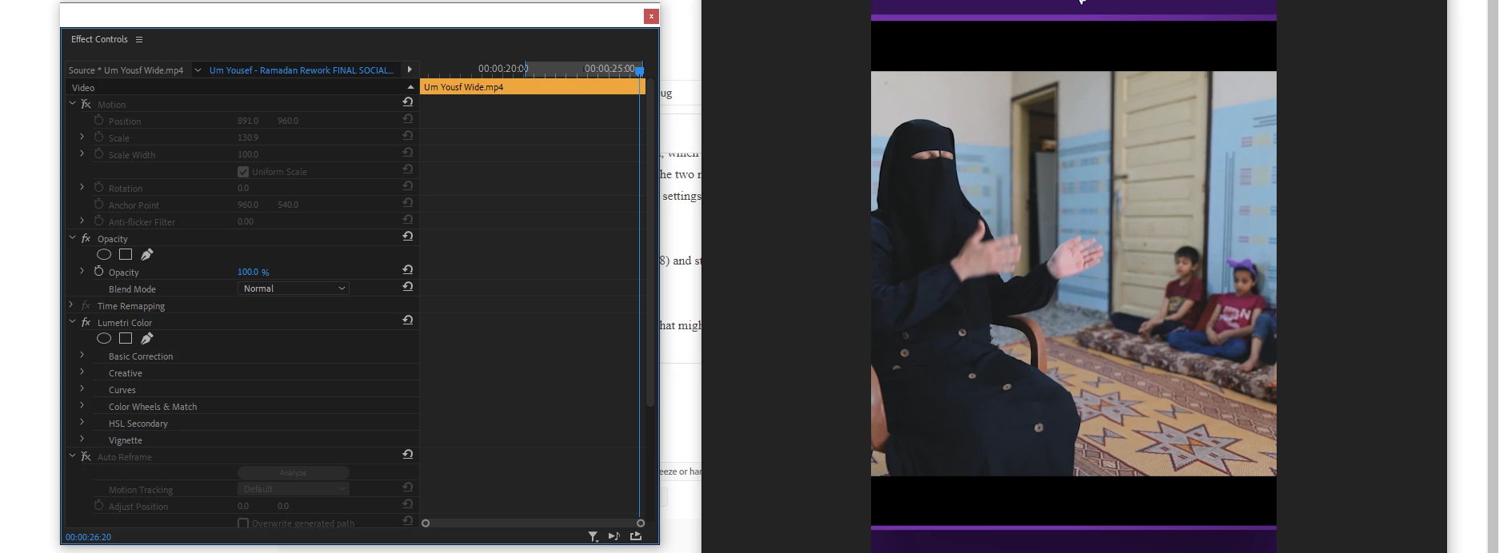Screen dimensions: 1499x553
Task: Toggle stopwatch for Anti-flicker Filter
Action: coord(99,221)
